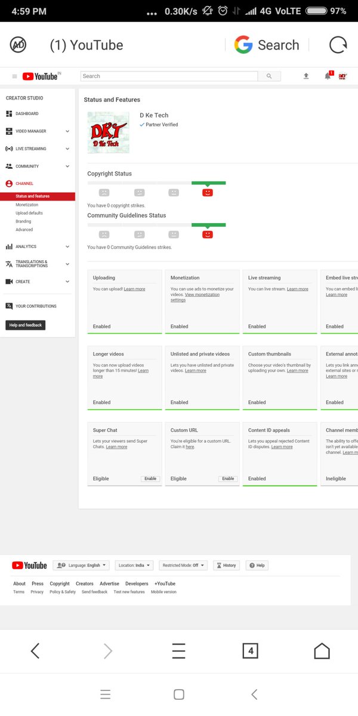This screenshot has width=358, height=716.
Task: Reload the page with refresh icon
Action: pos(338,45)
